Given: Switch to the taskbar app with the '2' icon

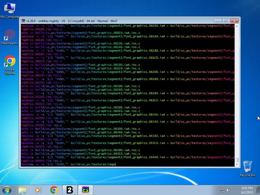Looking at the screenshot, I should click(x=70, y=190).
